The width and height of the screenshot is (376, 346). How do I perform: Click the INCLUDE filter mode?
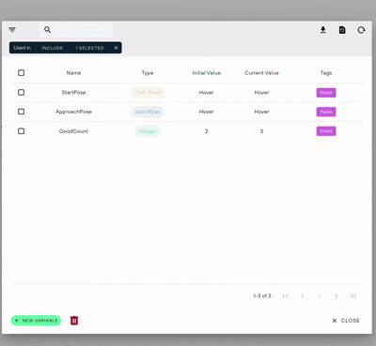click(53, 48)
